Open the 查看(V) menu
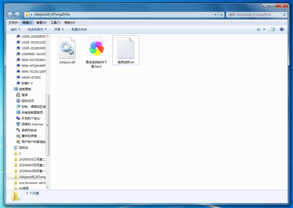 click(x=41, y=22)
